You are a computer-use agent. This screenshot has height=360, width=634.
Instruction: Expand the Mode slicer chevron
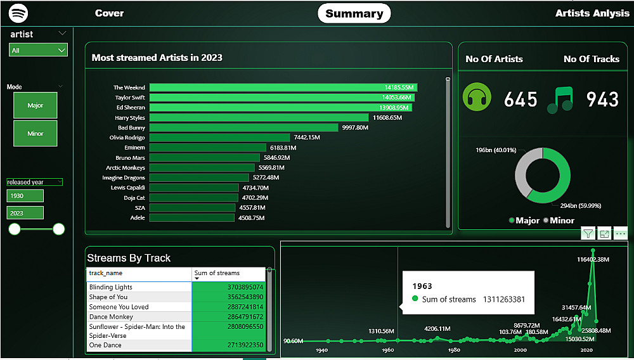61,86
